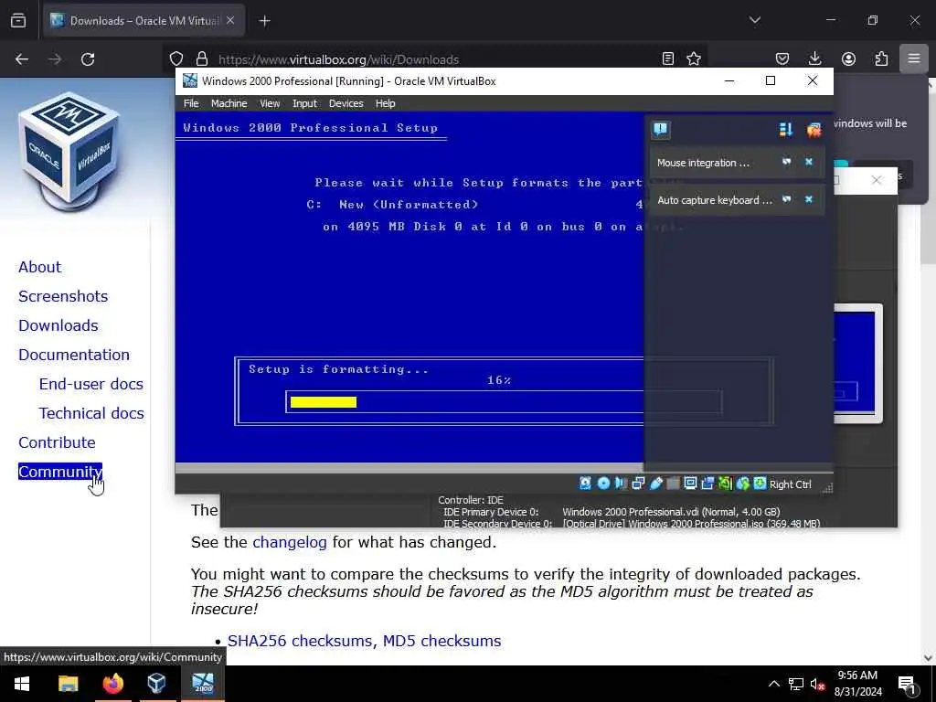
Task: Open the Documentation sidebar link
Action: coord(74,355)
